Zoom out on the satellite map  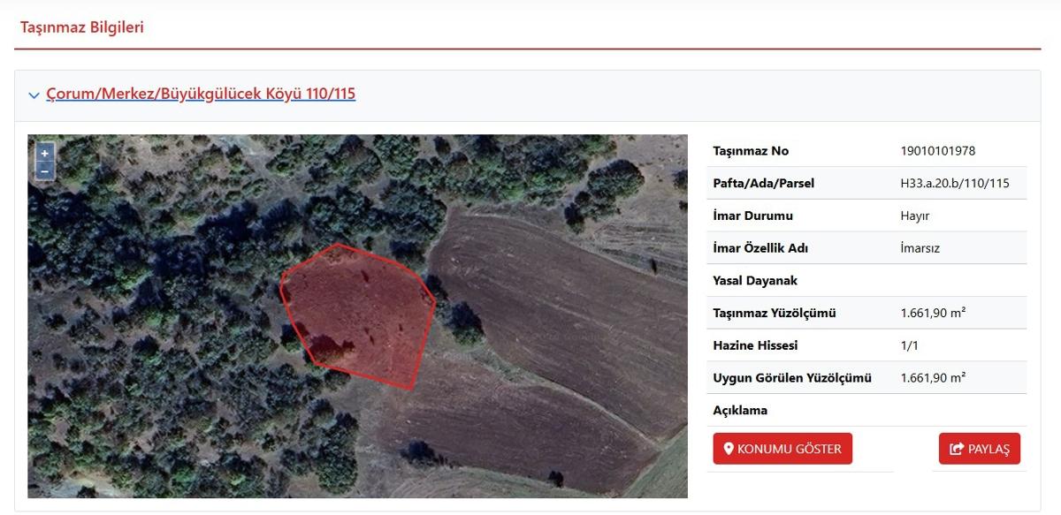point(45,170)
